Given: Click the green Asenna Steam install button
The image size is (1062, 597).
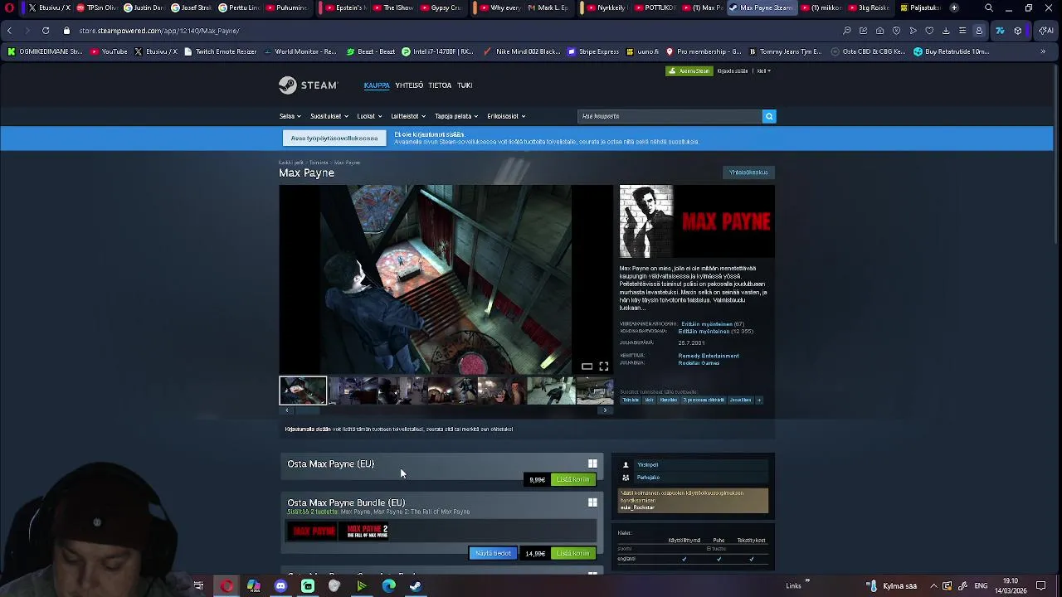Looking at the screenshot, I should (x=689, y=71).
